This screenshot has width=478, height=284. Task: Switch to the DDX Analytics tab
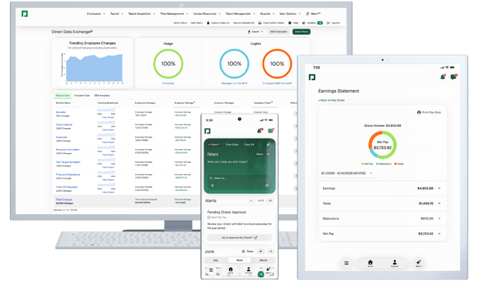[x=102, y=96]
